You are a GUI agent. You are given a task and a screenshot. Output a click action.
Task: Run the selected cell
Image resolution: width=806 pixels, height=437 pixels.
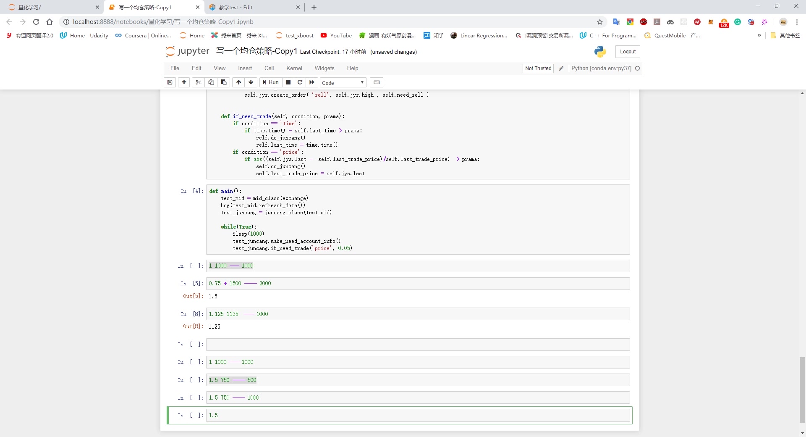[271, 82]
